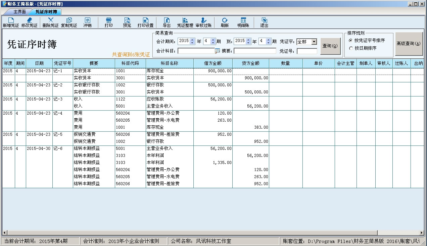Click the 导出 (export) toolbar icon

pyautogui.click(x=167, y=23)
